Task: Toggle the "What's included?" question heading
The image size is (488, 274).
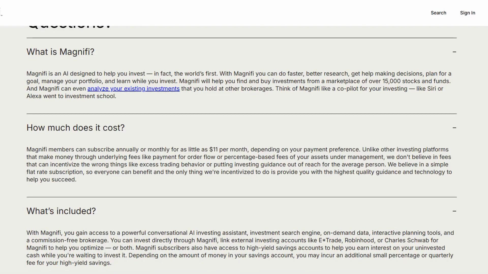Action: pyautogui.click(x=61, y=211)
